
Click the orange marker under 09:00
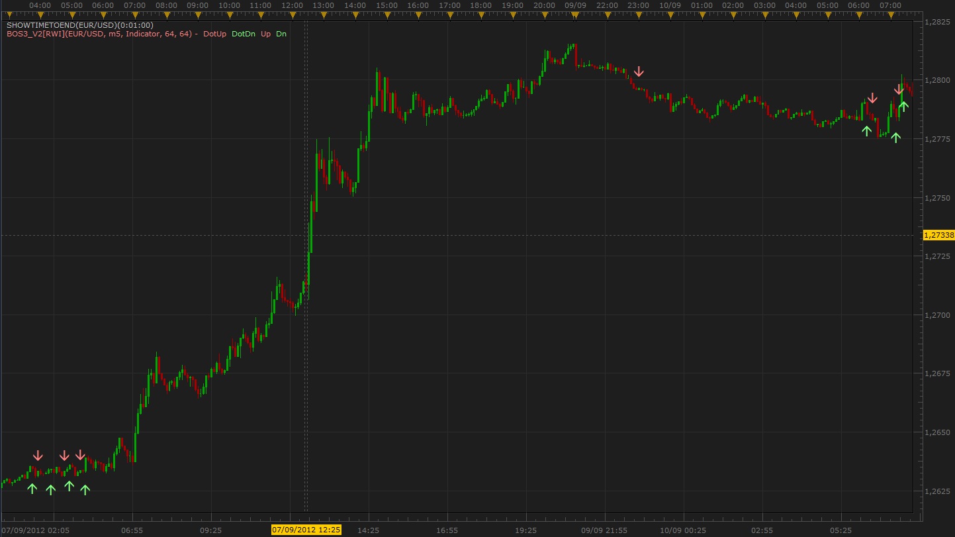pyautogui.click(x=198, y=14)
